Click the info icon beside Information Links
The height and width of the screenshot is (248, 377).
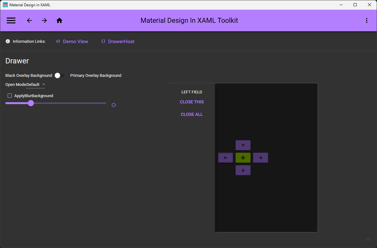coord(8,41)
